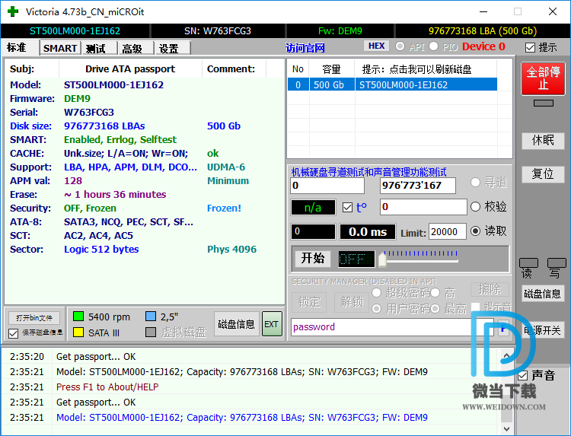Click the 复位 button

point(543,174)
